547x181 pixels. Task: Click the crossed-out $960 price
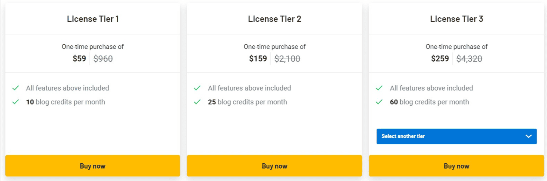(103, 59)
